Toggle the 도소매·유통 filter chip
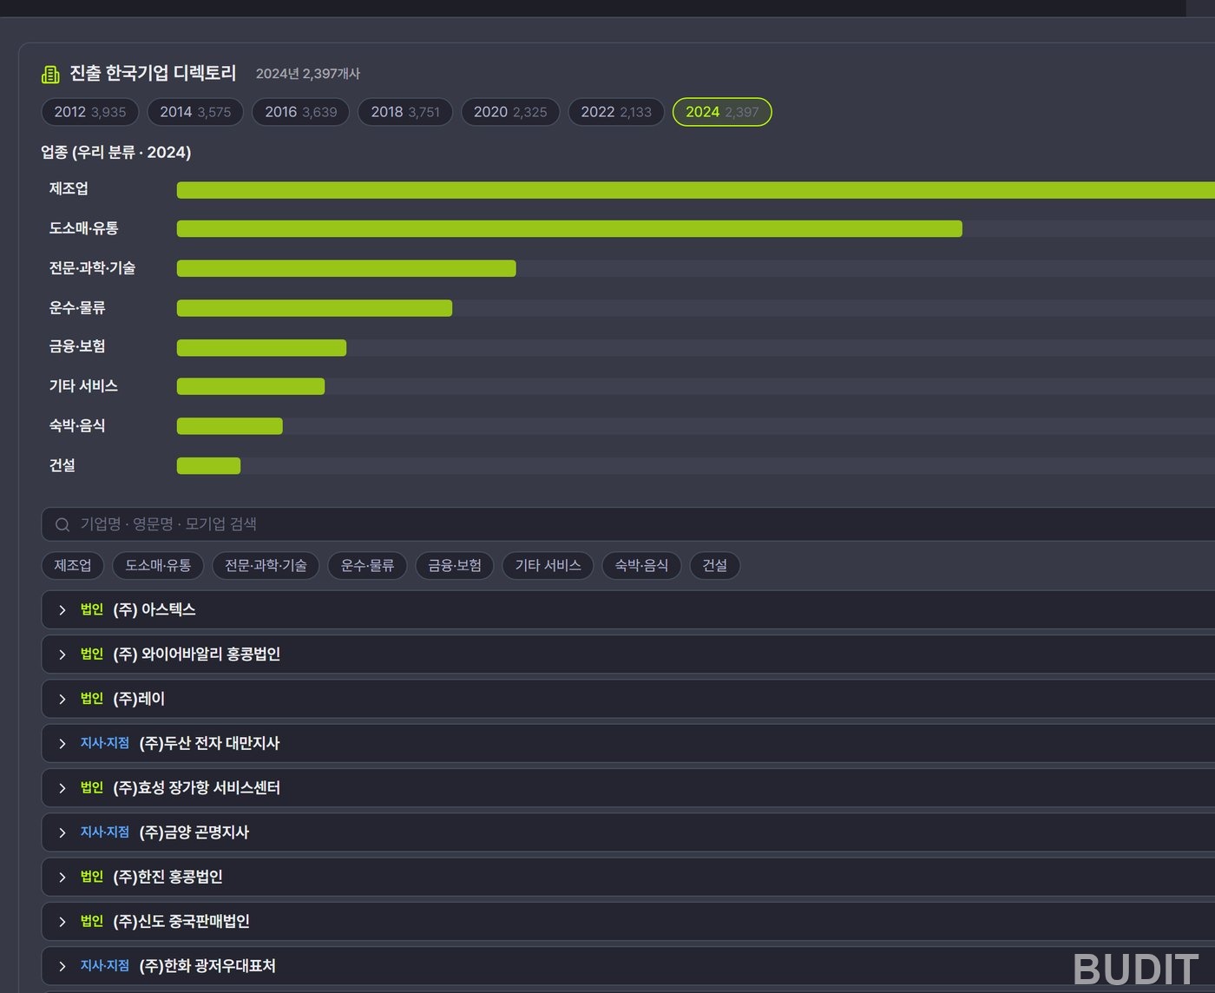 pos(158,566)
